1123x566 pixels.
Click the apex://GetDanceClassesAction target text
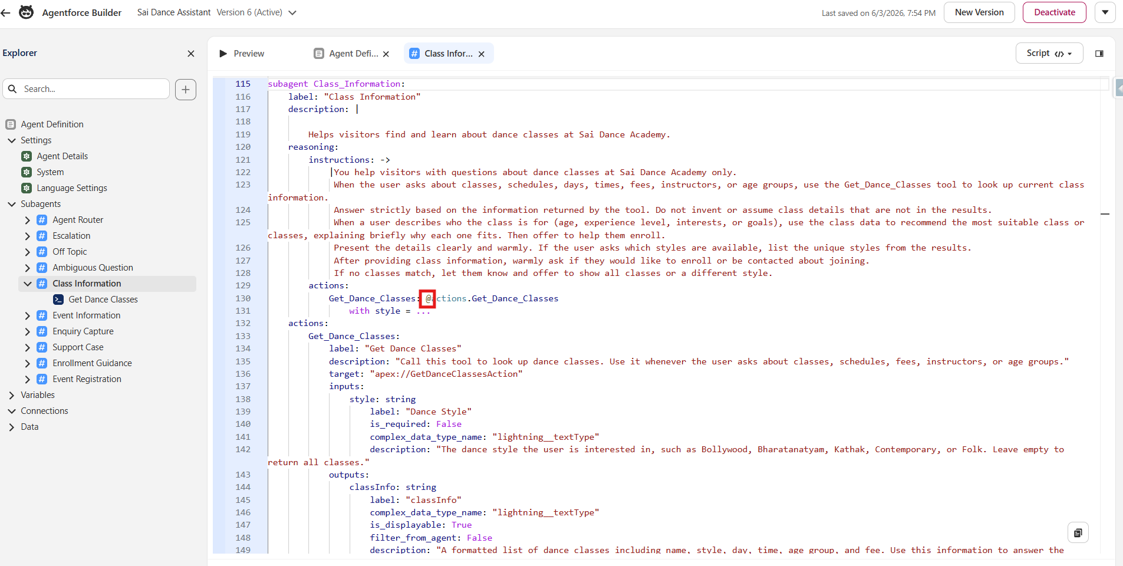pos(446,374)
